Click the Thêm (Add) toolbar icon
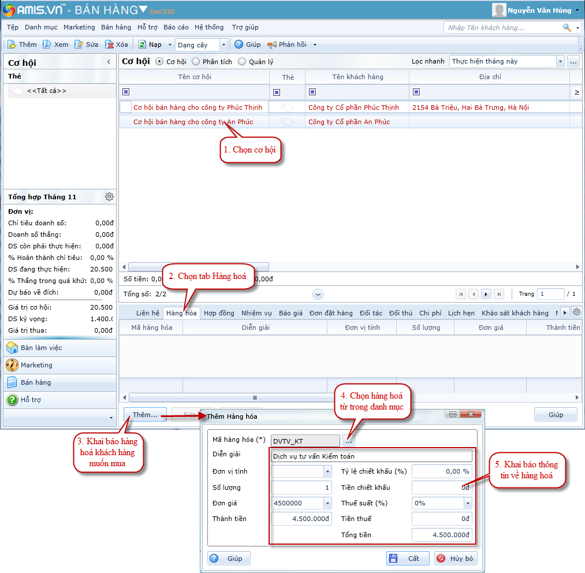The width and height of the screenshot is (585, 573). [x=12, y=44]
